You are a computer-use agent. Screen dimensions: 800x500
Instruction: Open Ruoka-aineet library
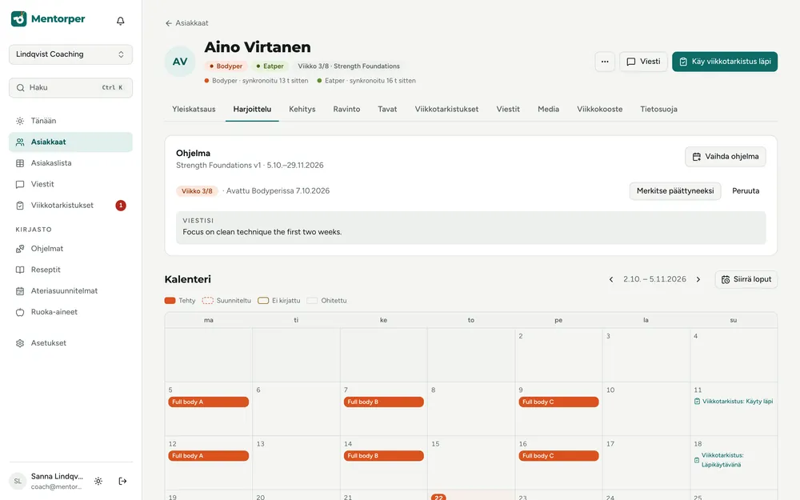click(x=70, y=312)
